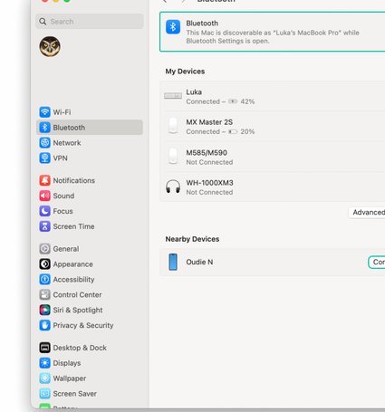The width and height of the screenshot is (385, 412).
Task: Select the Network globe icon
Action: pos(44,143)
